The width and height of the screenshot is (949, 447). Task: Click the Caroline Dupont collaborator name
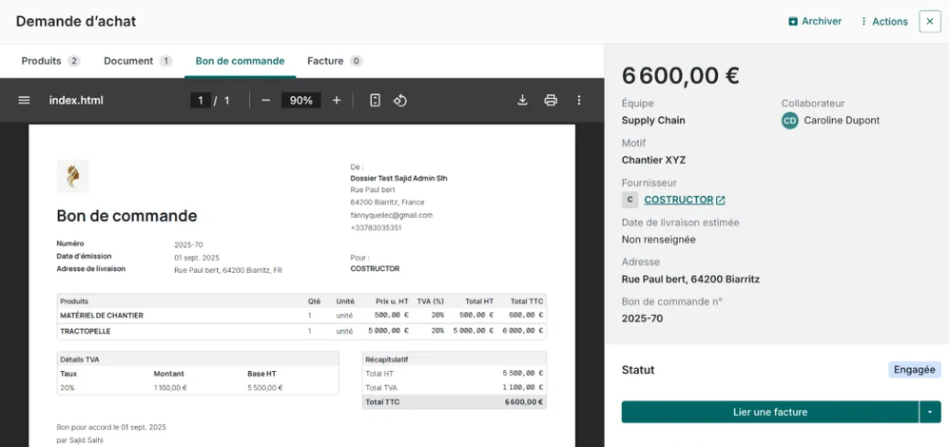point(842,121)
